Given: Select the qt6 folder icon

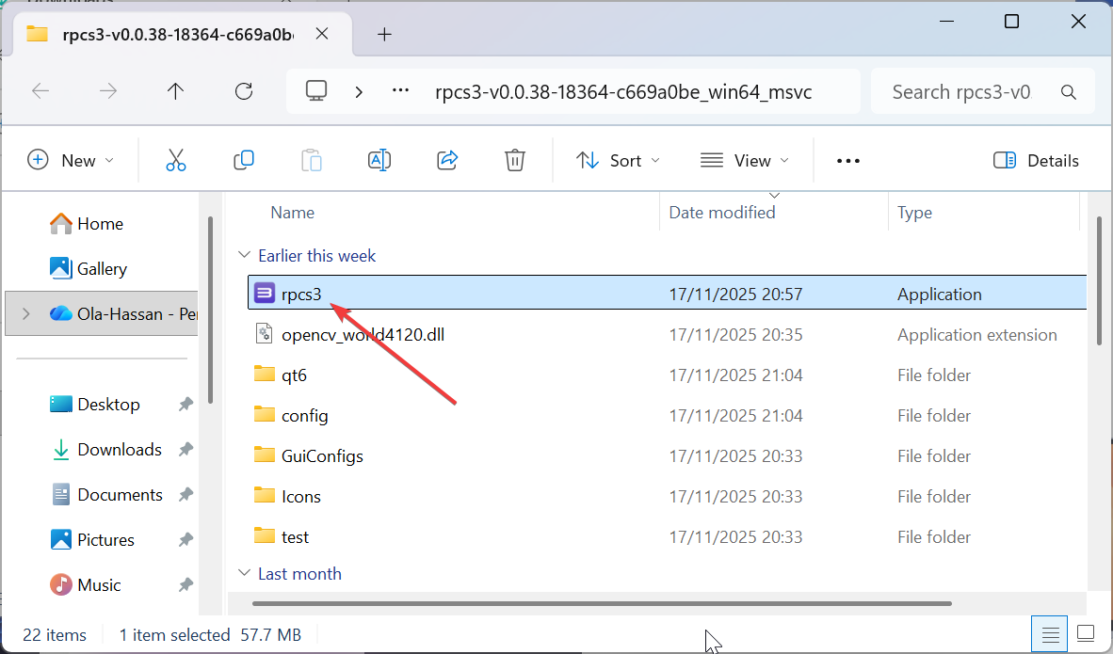Looking at the screenshot, I should click(x=264, y=374).
